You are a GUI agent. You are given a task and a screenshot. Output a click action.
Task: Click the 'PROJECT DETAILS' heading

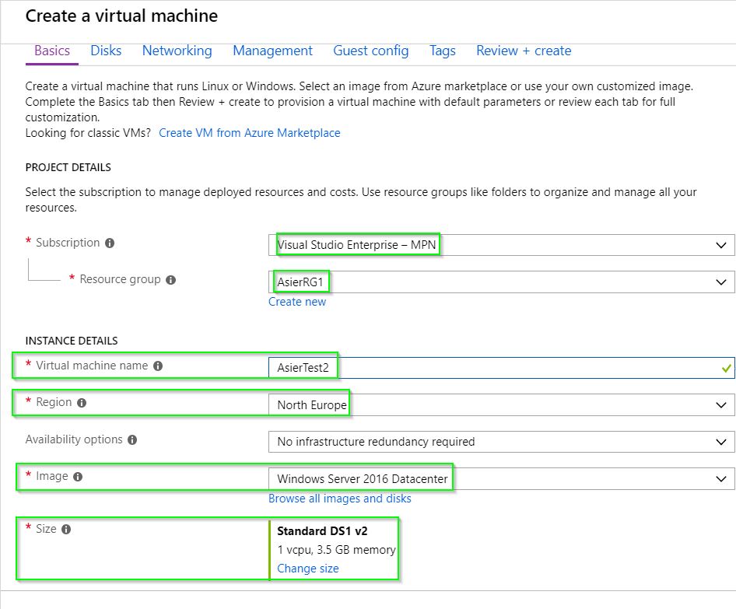tap(68, 167)
